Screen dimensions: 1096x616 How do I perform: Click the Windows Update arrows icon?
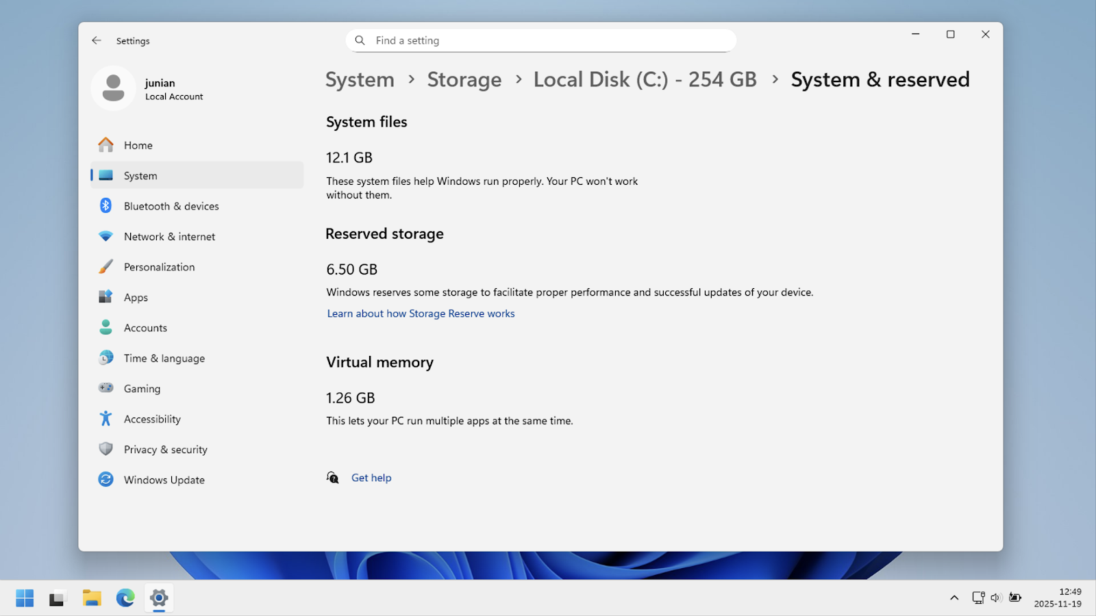tap(105, 479)
